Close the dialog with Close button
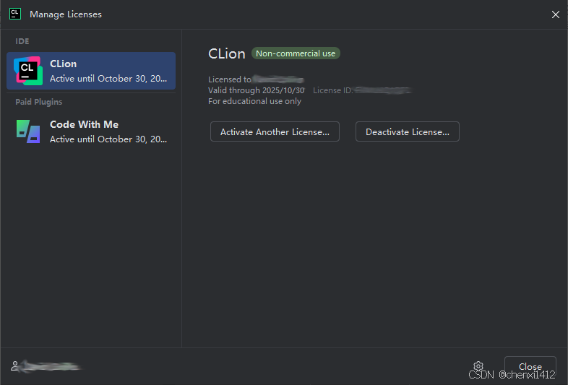Screen dimensions: 568x385 pos(530,366)
